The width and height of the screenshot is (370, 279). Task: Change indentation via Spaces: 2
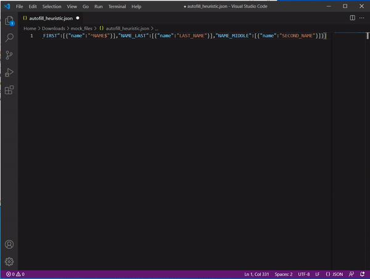(284, 274)
